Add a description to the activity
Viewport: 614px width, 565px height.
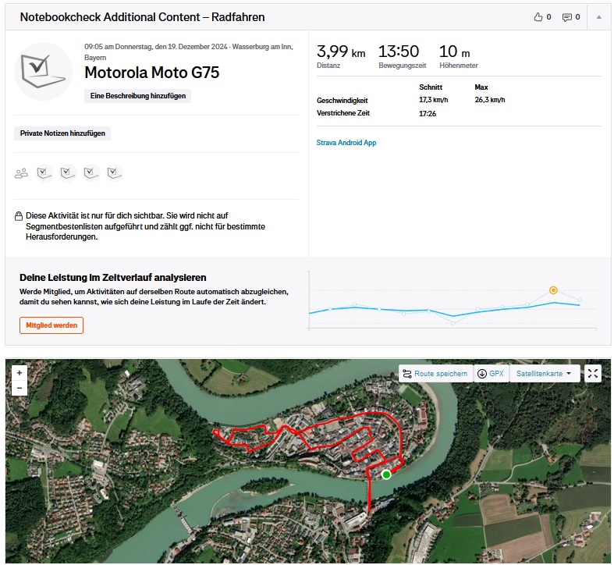pyautogui.click(x=138, y=96)
